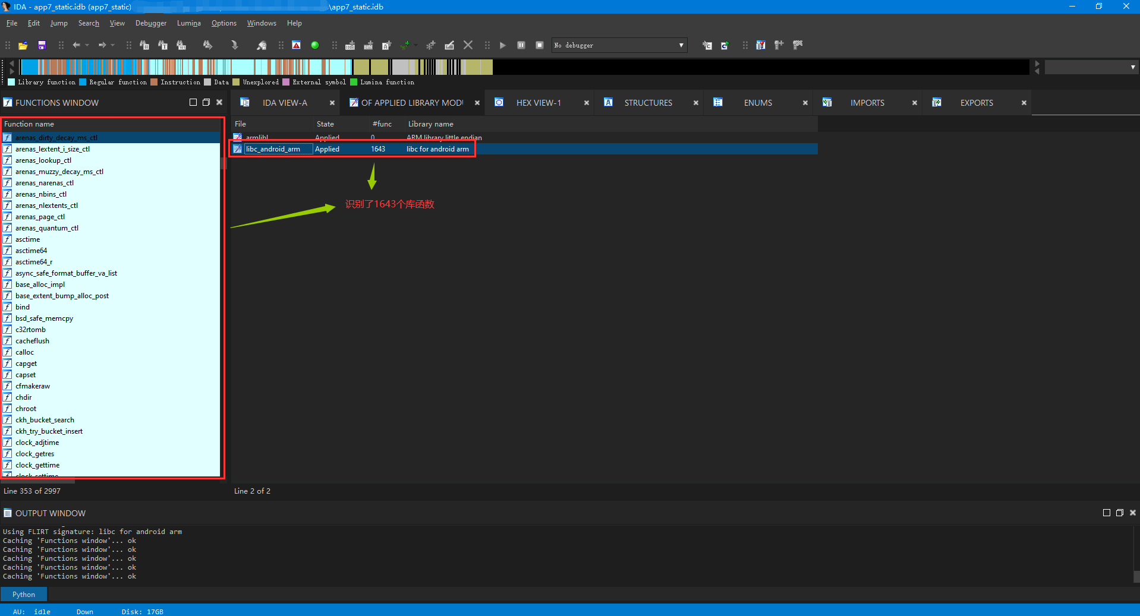Open the add CODE segment icon

pyautogui.click(x=350, y=45)
